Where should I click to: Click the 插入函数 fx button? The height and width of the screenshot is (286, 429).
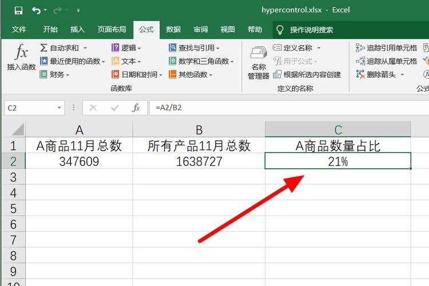pos(21,57)
